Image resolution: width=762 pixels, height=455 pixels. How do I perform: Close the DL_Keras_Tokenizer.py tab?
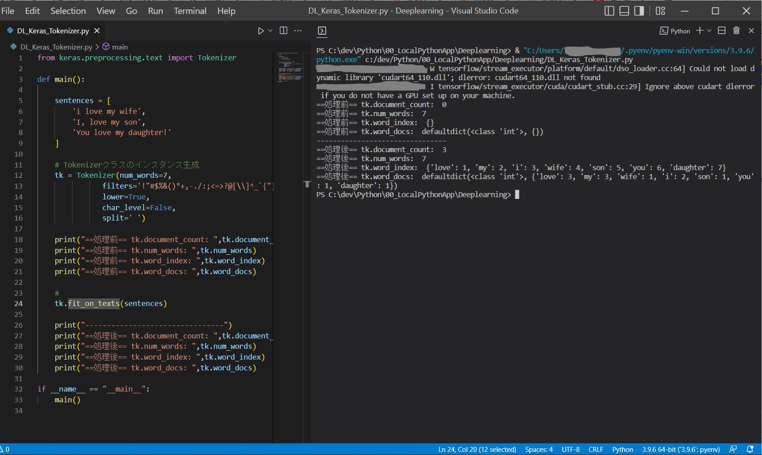(x=97, y=31)
